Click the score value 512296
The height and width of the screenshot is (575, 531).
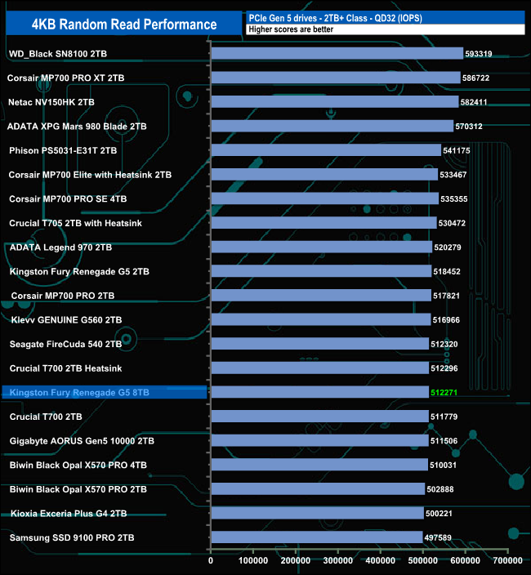click(x=444, y=368)
